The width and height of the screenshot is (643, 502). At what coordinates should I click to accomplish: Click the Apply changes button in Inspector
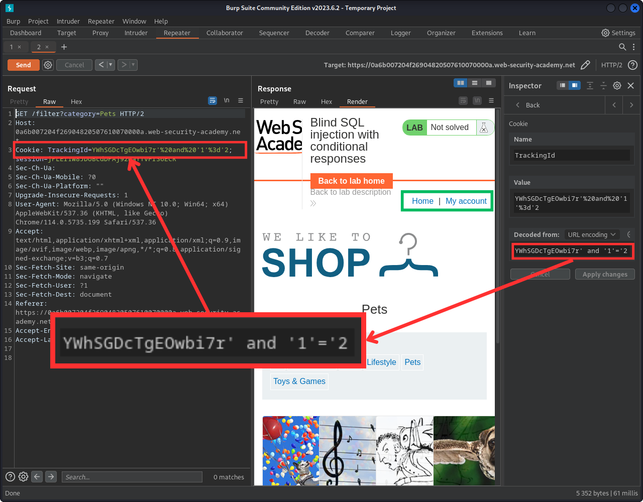(604, 274)
